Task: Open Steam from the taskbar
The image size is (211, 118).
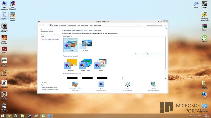Action: tap(29, 116)
